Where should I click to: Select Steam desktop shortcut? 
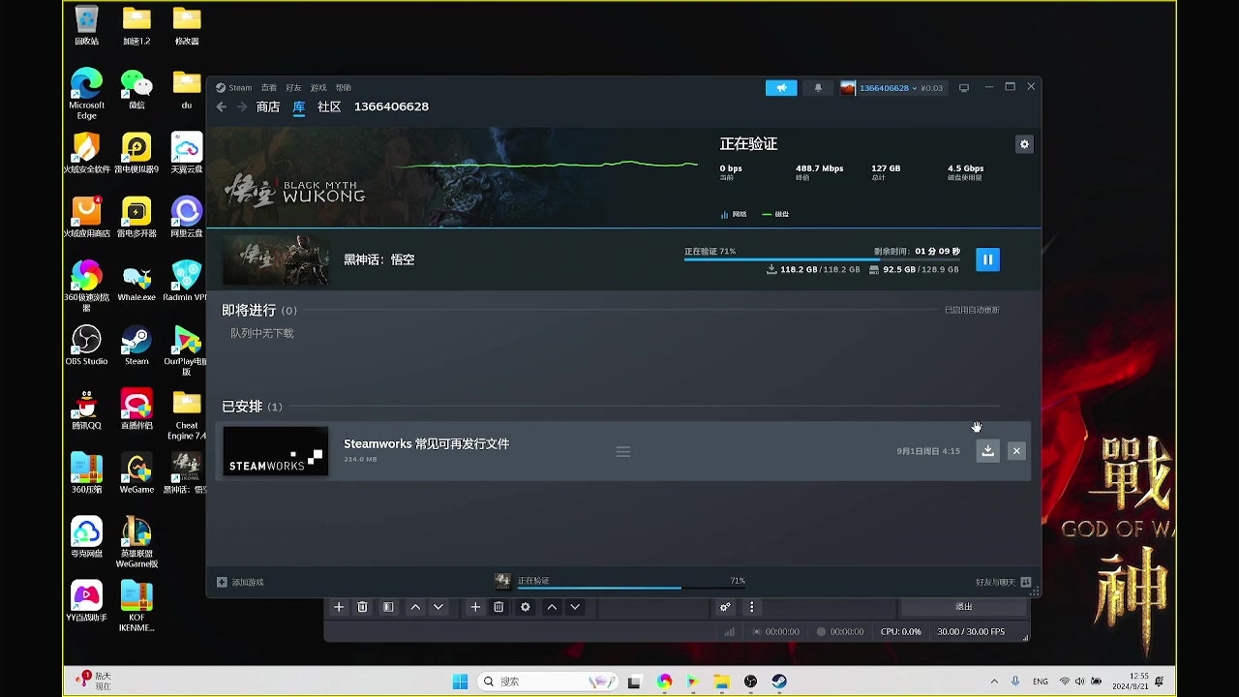pyautogui.click(x=136, y=346)
